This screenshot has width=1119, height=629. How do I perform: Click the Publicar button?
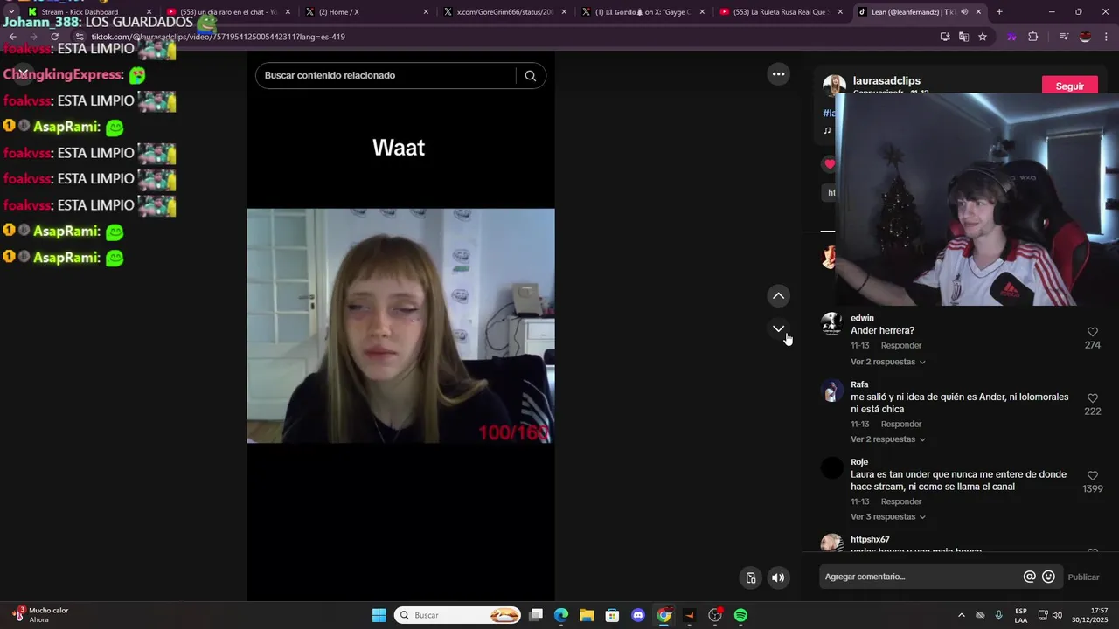pos(1084,577)
